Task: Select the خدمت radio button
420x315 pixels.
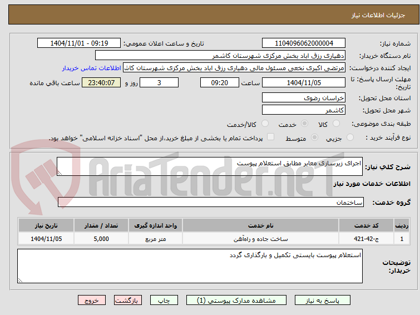Action: 304,124
